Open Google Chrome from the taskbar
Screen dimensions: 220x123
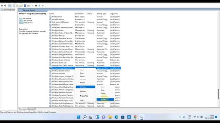pos(135,117)
